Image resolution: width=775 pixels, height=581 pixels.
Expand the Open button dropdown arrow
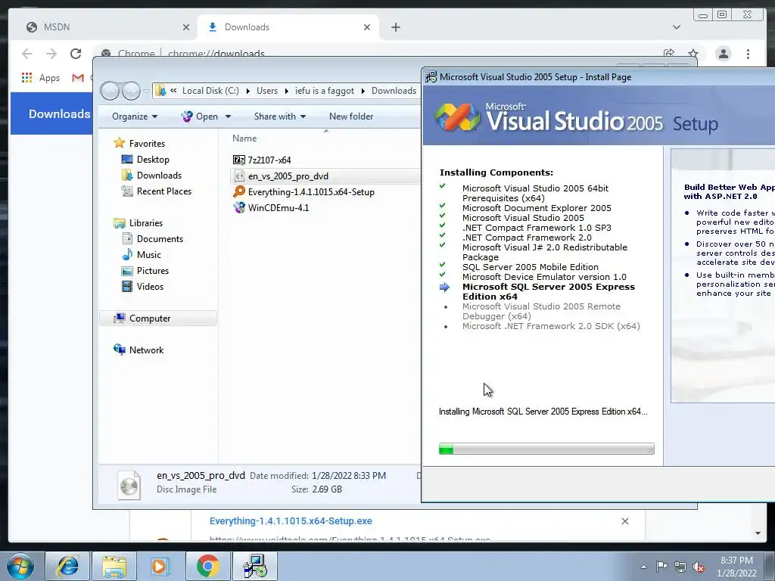coord(228,117)
